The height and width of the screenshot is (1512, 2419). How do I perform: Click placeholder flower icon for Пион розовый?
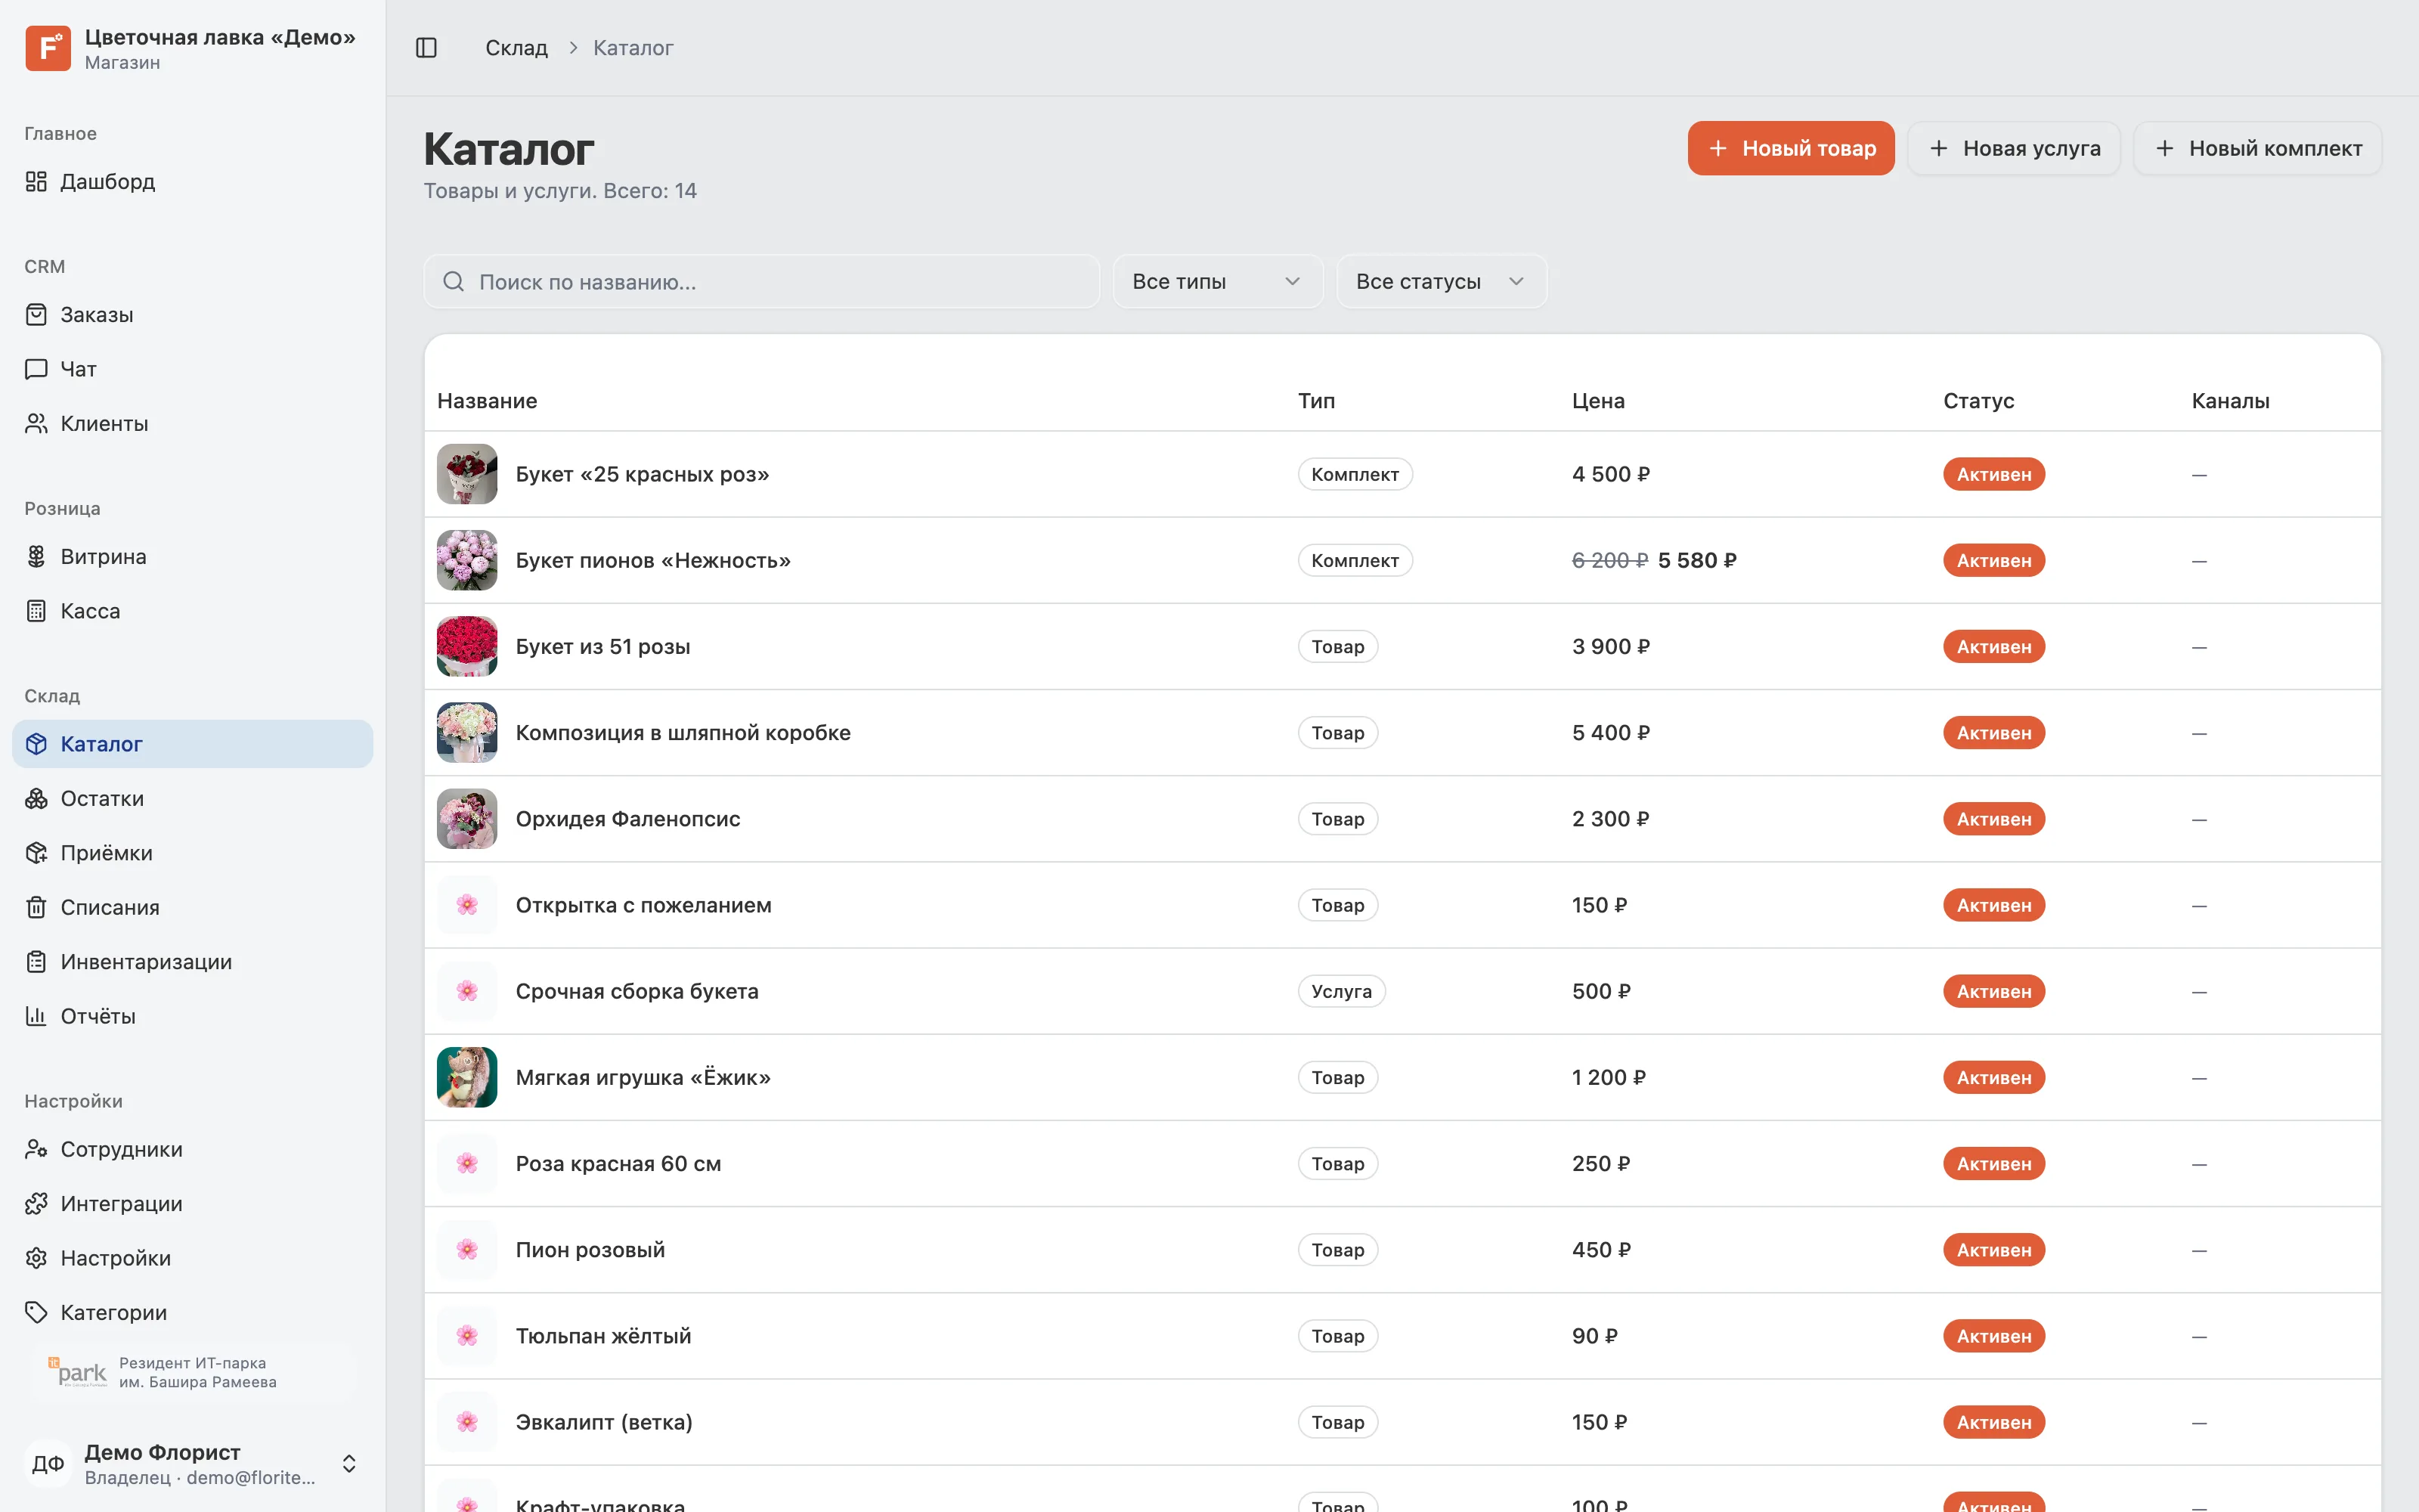[x=467, y=1249]
